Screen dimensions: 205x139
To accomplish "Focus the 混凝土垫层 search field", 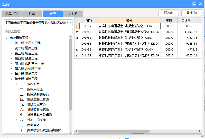I will coord(38,31).
